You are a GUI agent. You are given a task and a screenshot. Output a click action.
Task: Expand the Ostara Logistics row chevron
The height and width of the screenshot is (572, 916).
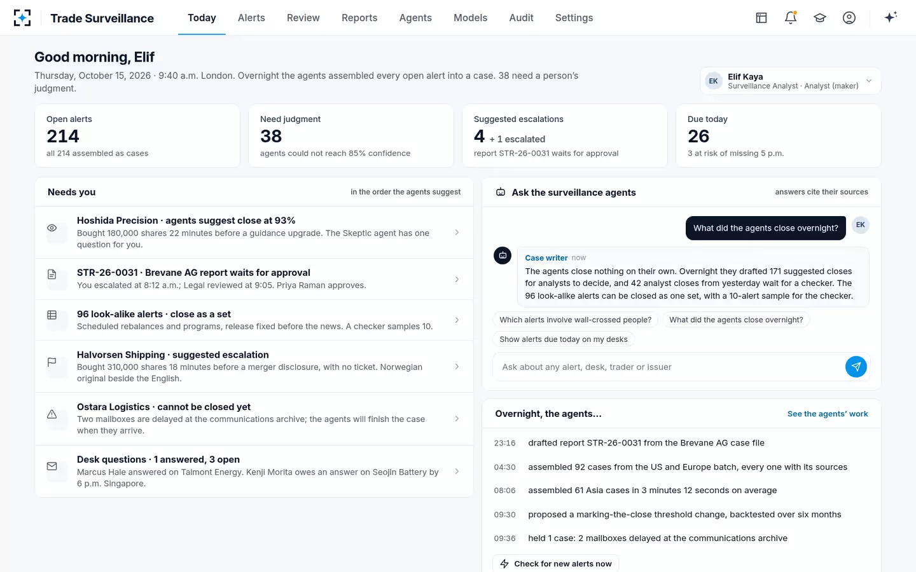457,419
